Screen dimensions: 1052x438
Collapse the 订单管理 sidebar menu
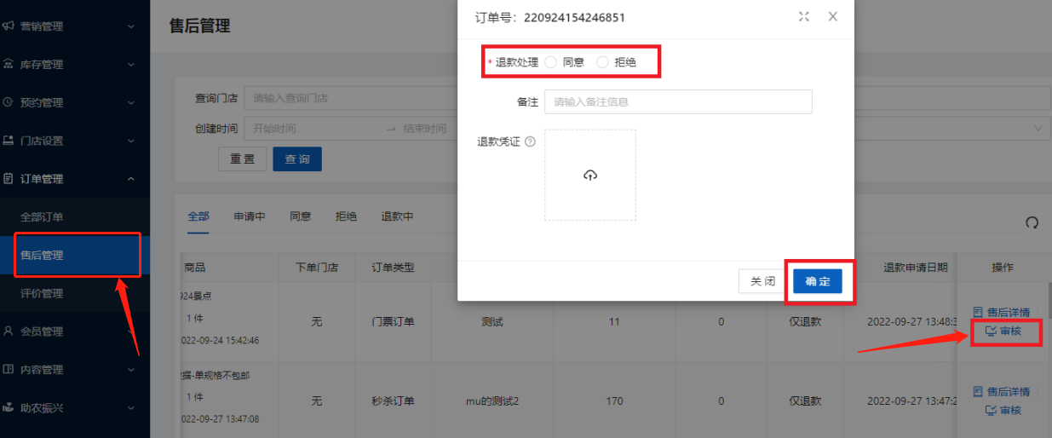(x=130, y=179)
